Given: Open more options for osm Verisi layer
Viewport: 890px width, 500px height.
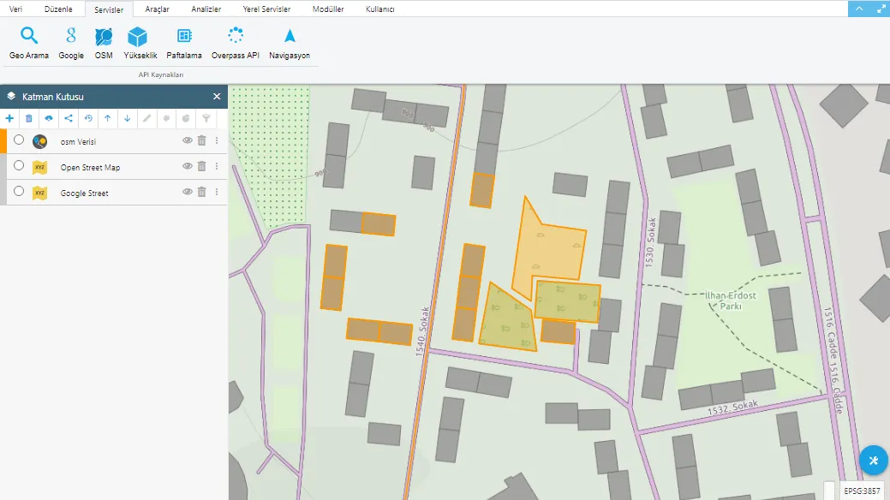Looking at the screenshot, I should coord(217,140).
